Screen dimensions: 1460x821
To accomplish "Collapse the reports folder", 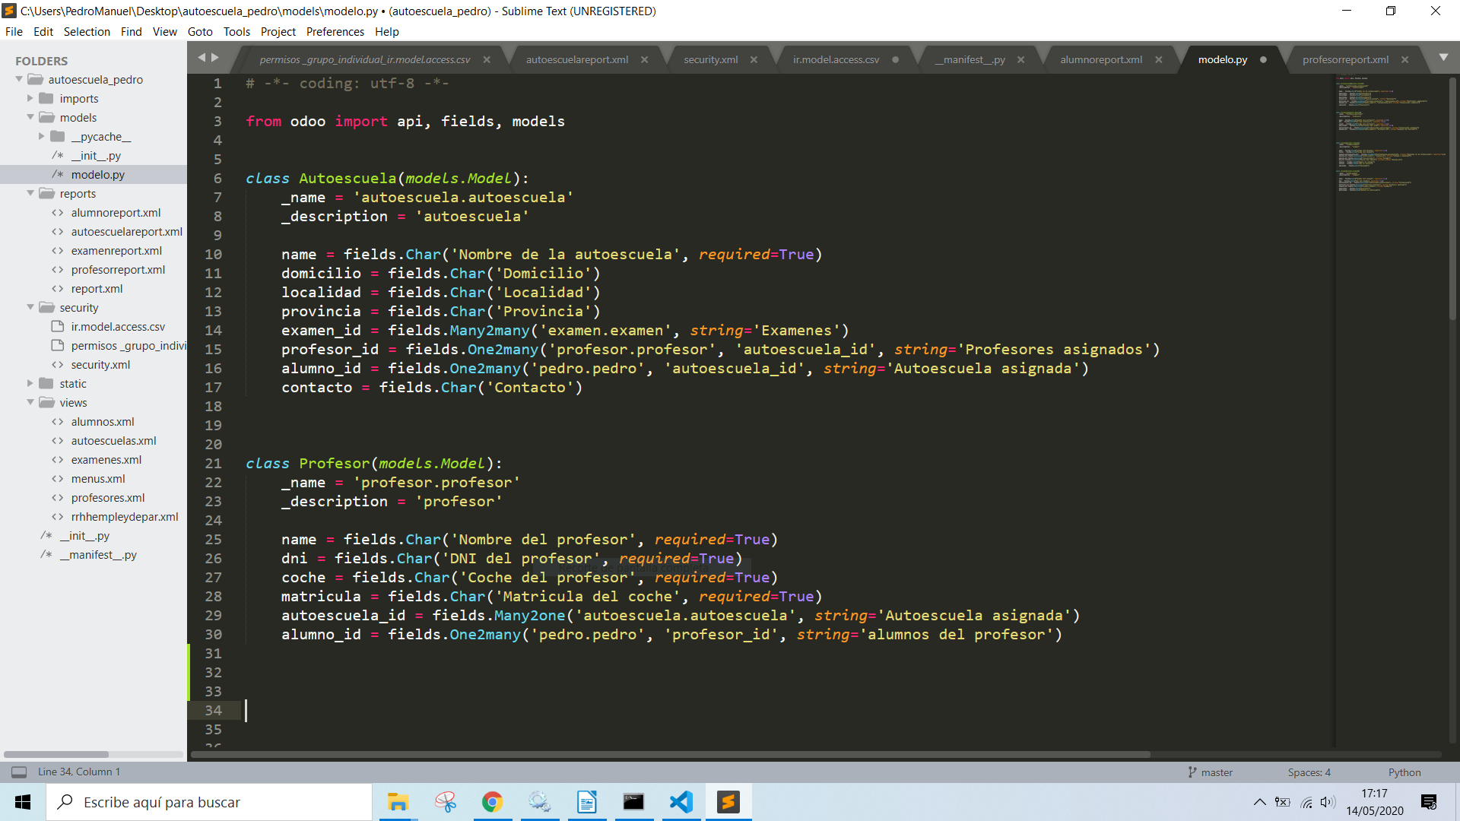I will click(30, 193).
